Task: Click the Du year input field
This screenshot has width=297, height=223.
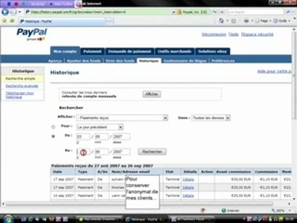Action: pyautogui.click(x=121, y=137)
